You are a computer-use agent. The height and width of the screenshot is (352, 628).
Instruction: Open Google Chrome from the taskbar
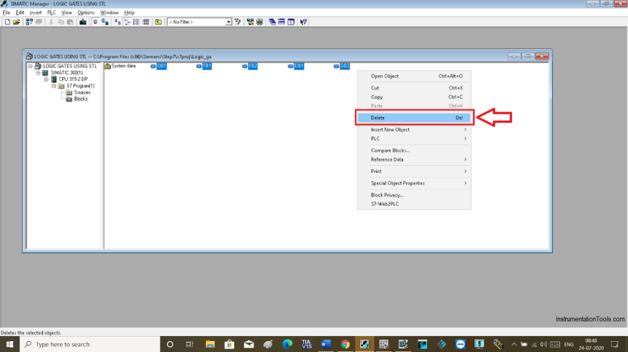coord(345,345)
